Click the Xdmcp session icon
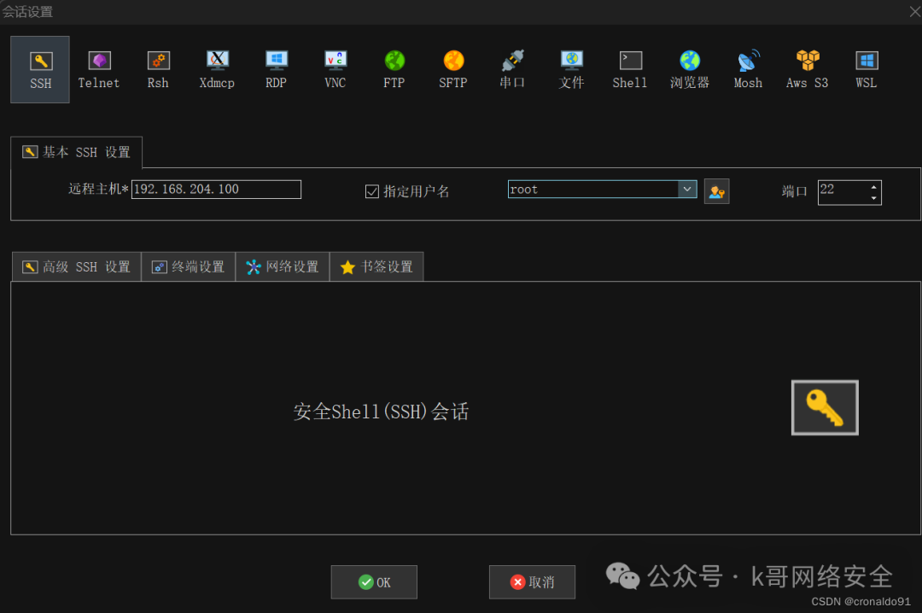The height and width of the screenshot is (613, 922). pos(217,68)
